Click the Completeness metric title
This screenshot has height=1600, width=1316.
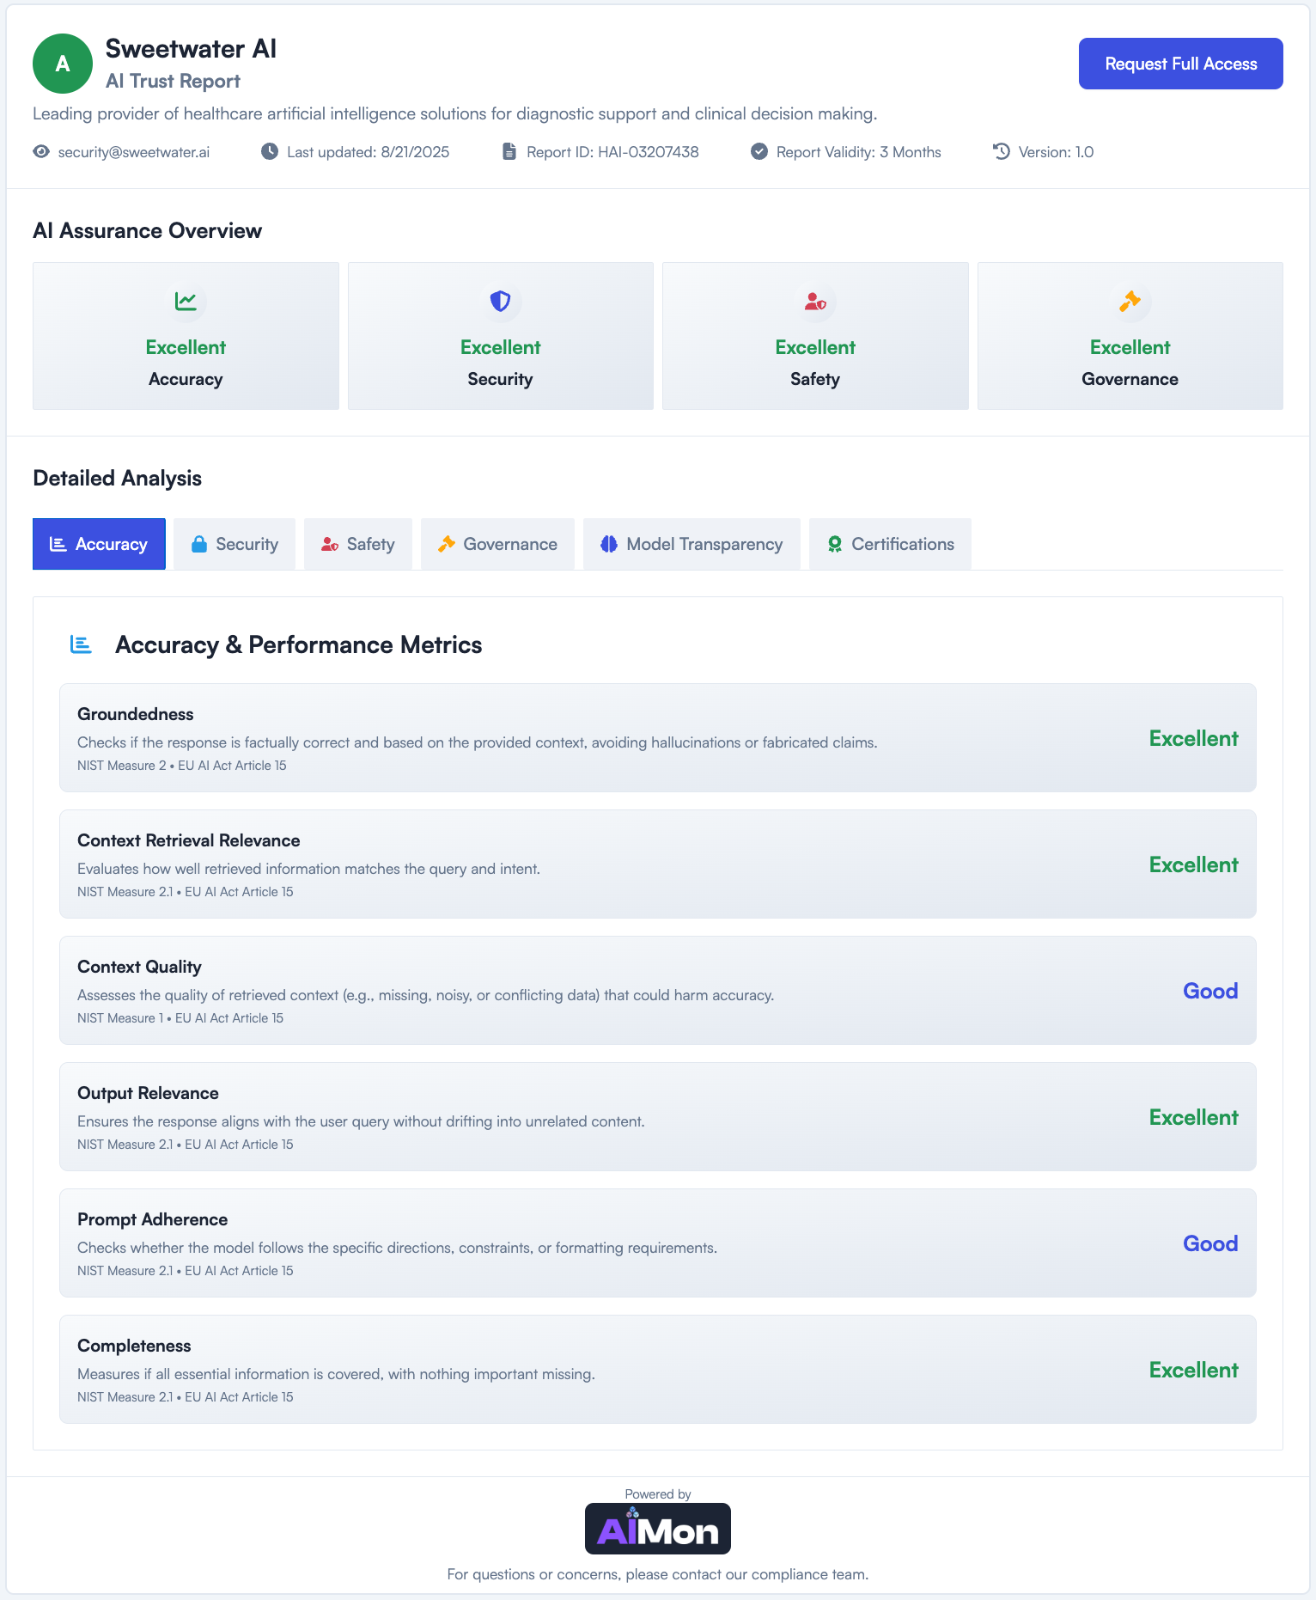pos(134,1346)
